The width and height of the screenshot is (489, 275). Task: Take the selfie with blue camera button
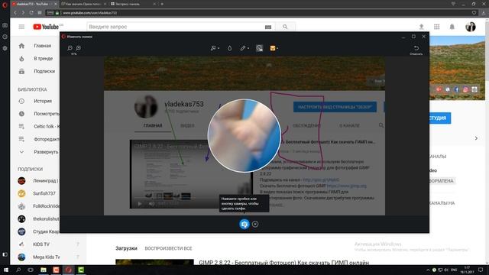(x=244, y=224)
